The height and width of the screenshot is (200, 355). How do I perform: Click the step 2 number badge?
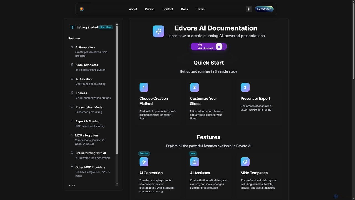coord(194,87)
